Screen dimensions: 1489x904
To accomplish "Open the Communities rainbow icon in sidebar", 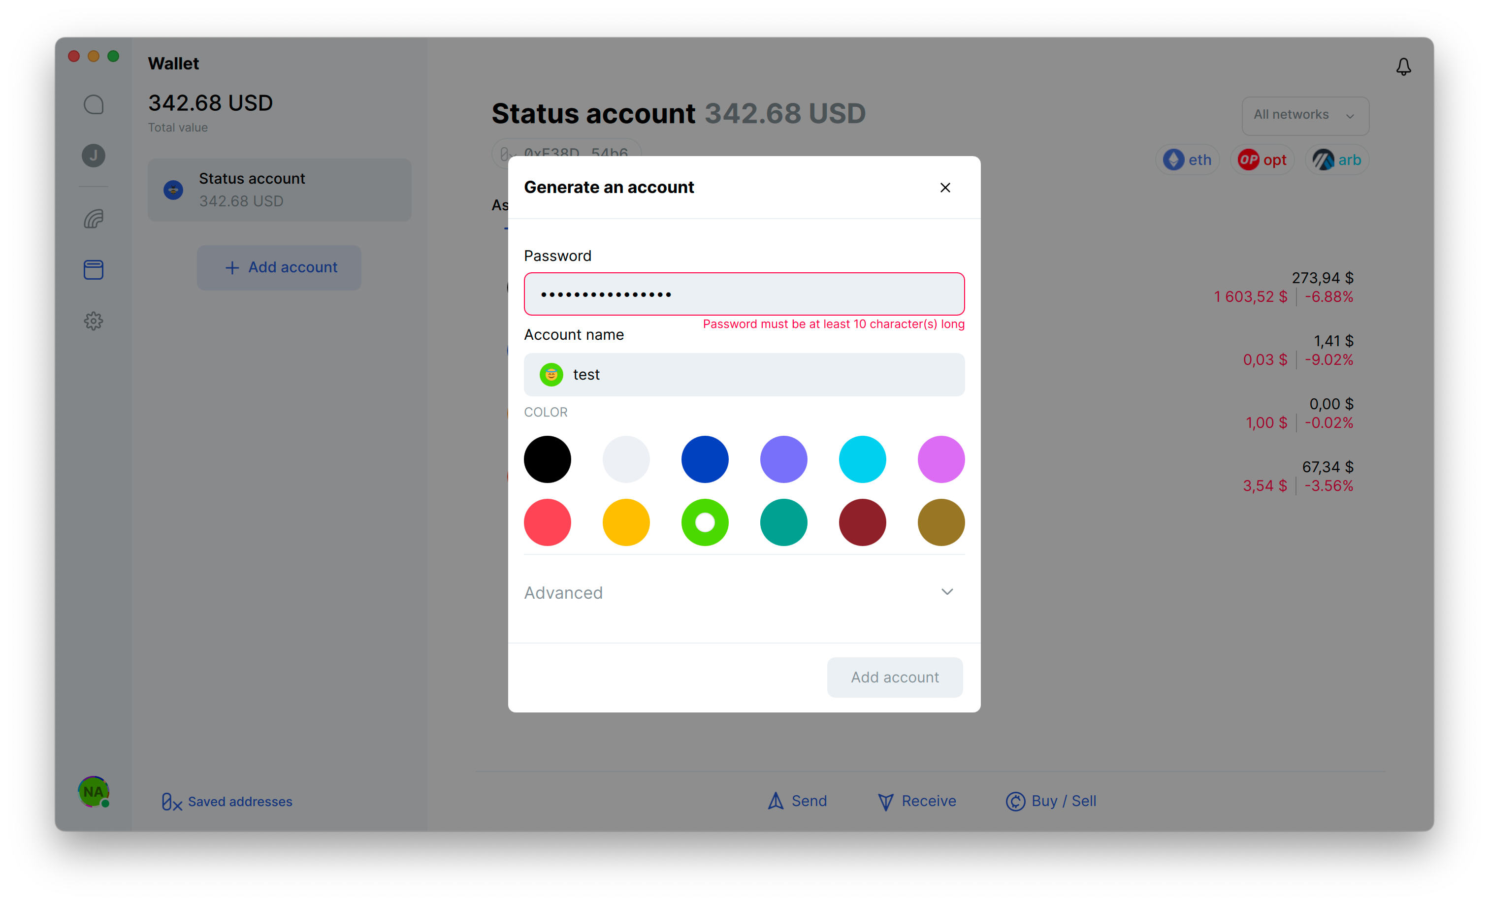I will click(x=94, y=219).
